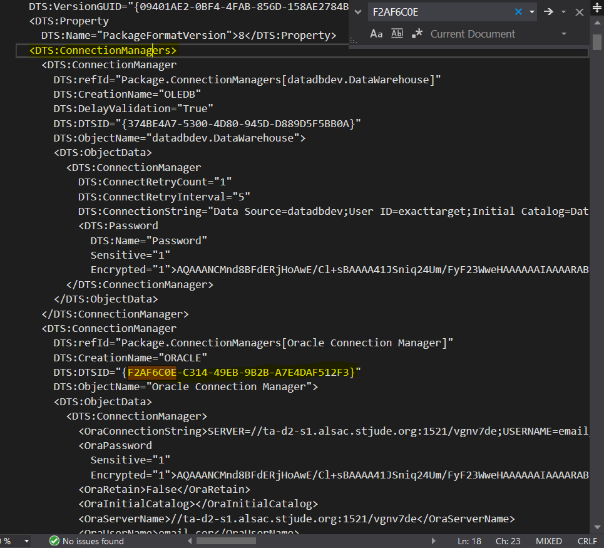Image resolution: width=604 pixels, height=548 pixels.
Task: Toggle Use Regular Expressions option
Action: tap(417, 34)
